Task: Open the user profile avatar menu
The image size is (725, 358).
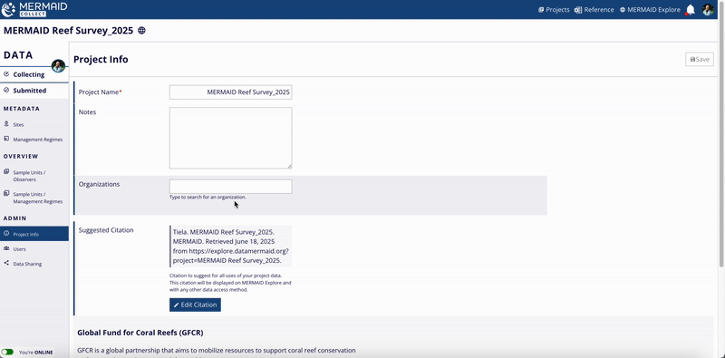Action: point(708,10)
